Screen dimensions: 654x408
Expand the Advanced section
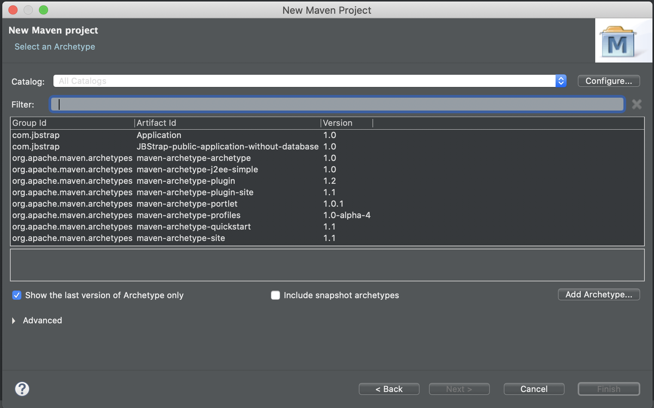pyautogui.click(x=14, y=321)
